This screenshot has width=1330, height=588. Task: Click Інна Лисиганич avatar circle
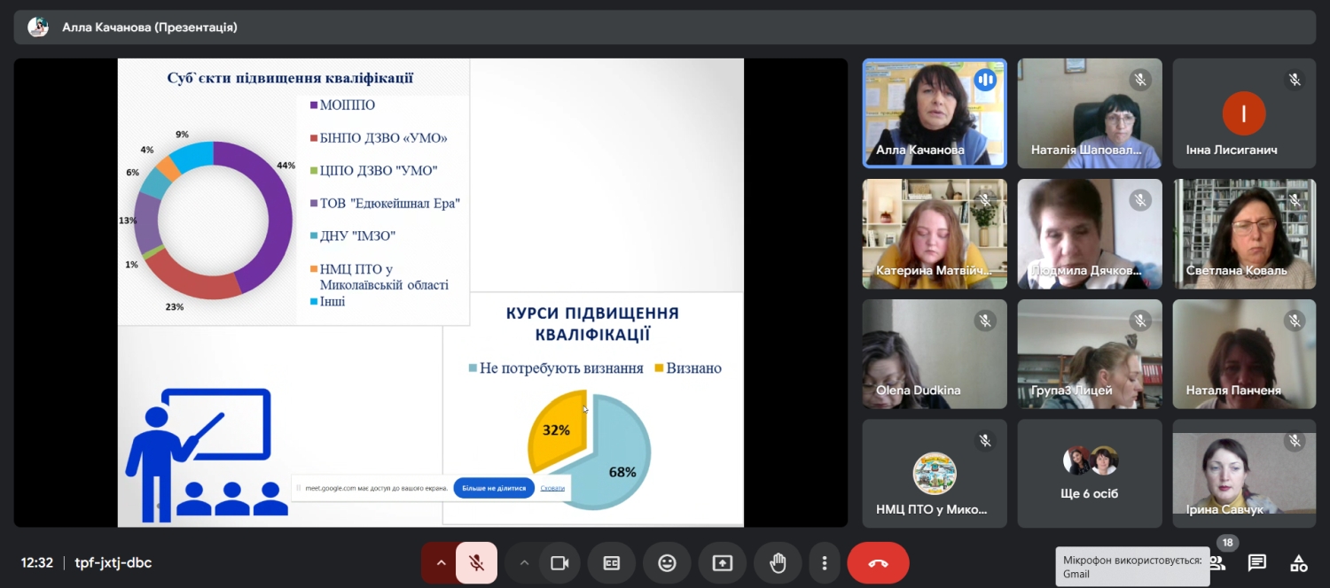tap(1244, 113)
